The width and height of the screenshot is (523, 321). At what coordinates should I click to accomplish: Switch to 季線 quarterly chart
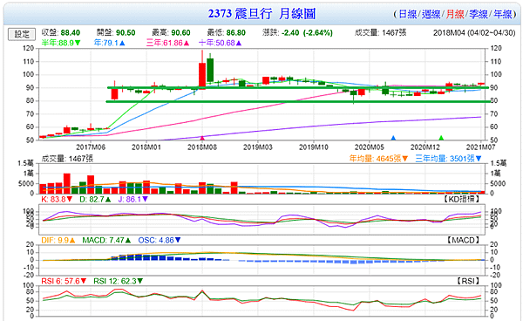479,14
